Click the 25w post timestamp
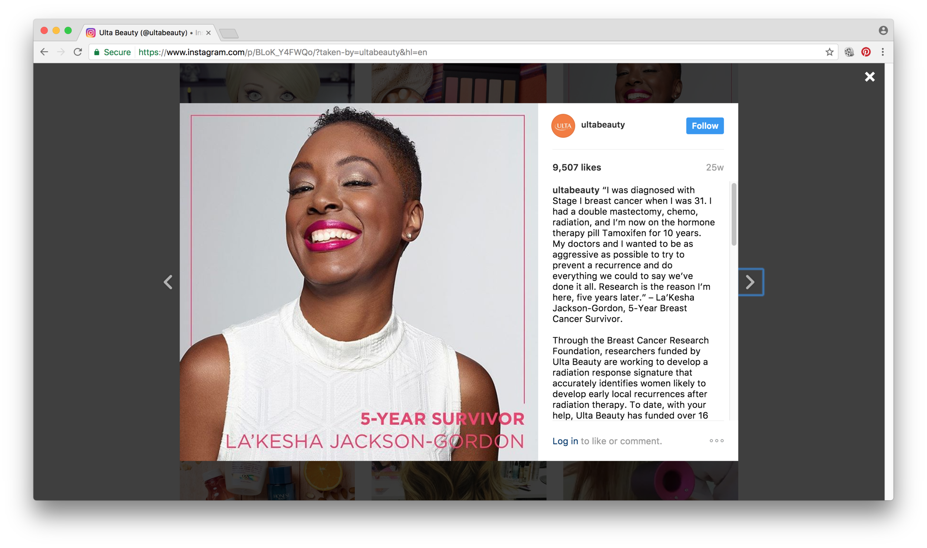The height and width of the screenshot is (548, 927). pos(715,167)
